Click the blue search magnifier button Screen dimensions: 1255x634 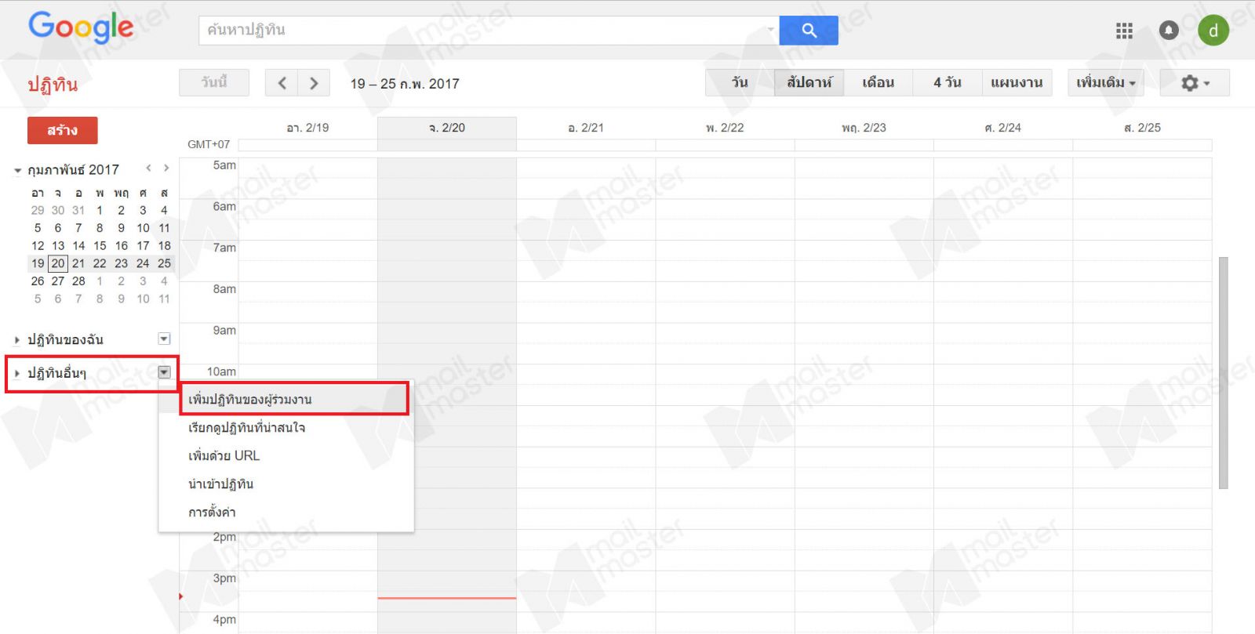coord(809,31)
